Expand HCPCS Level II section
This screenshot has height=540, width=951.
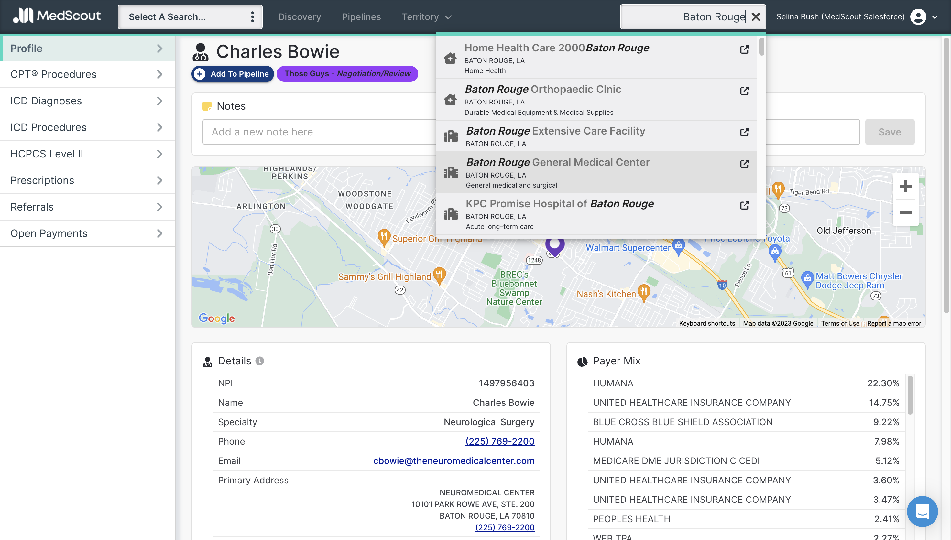88,154
